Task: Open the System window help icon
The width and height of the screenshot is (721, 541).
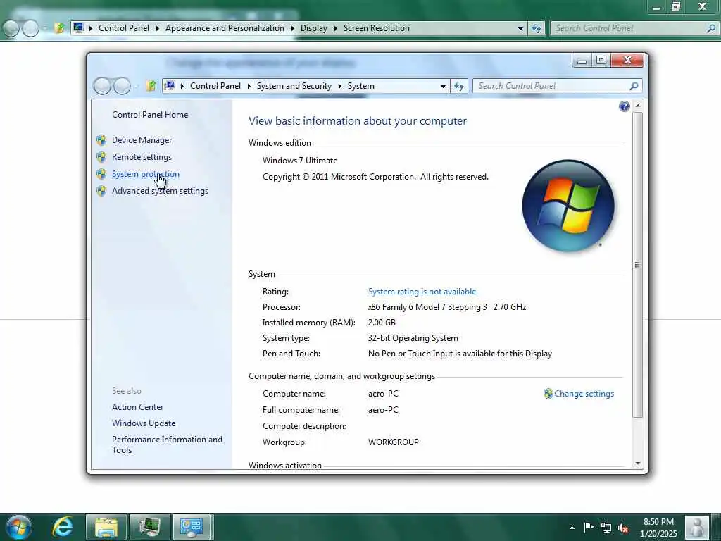Action: tap(624, 107)
